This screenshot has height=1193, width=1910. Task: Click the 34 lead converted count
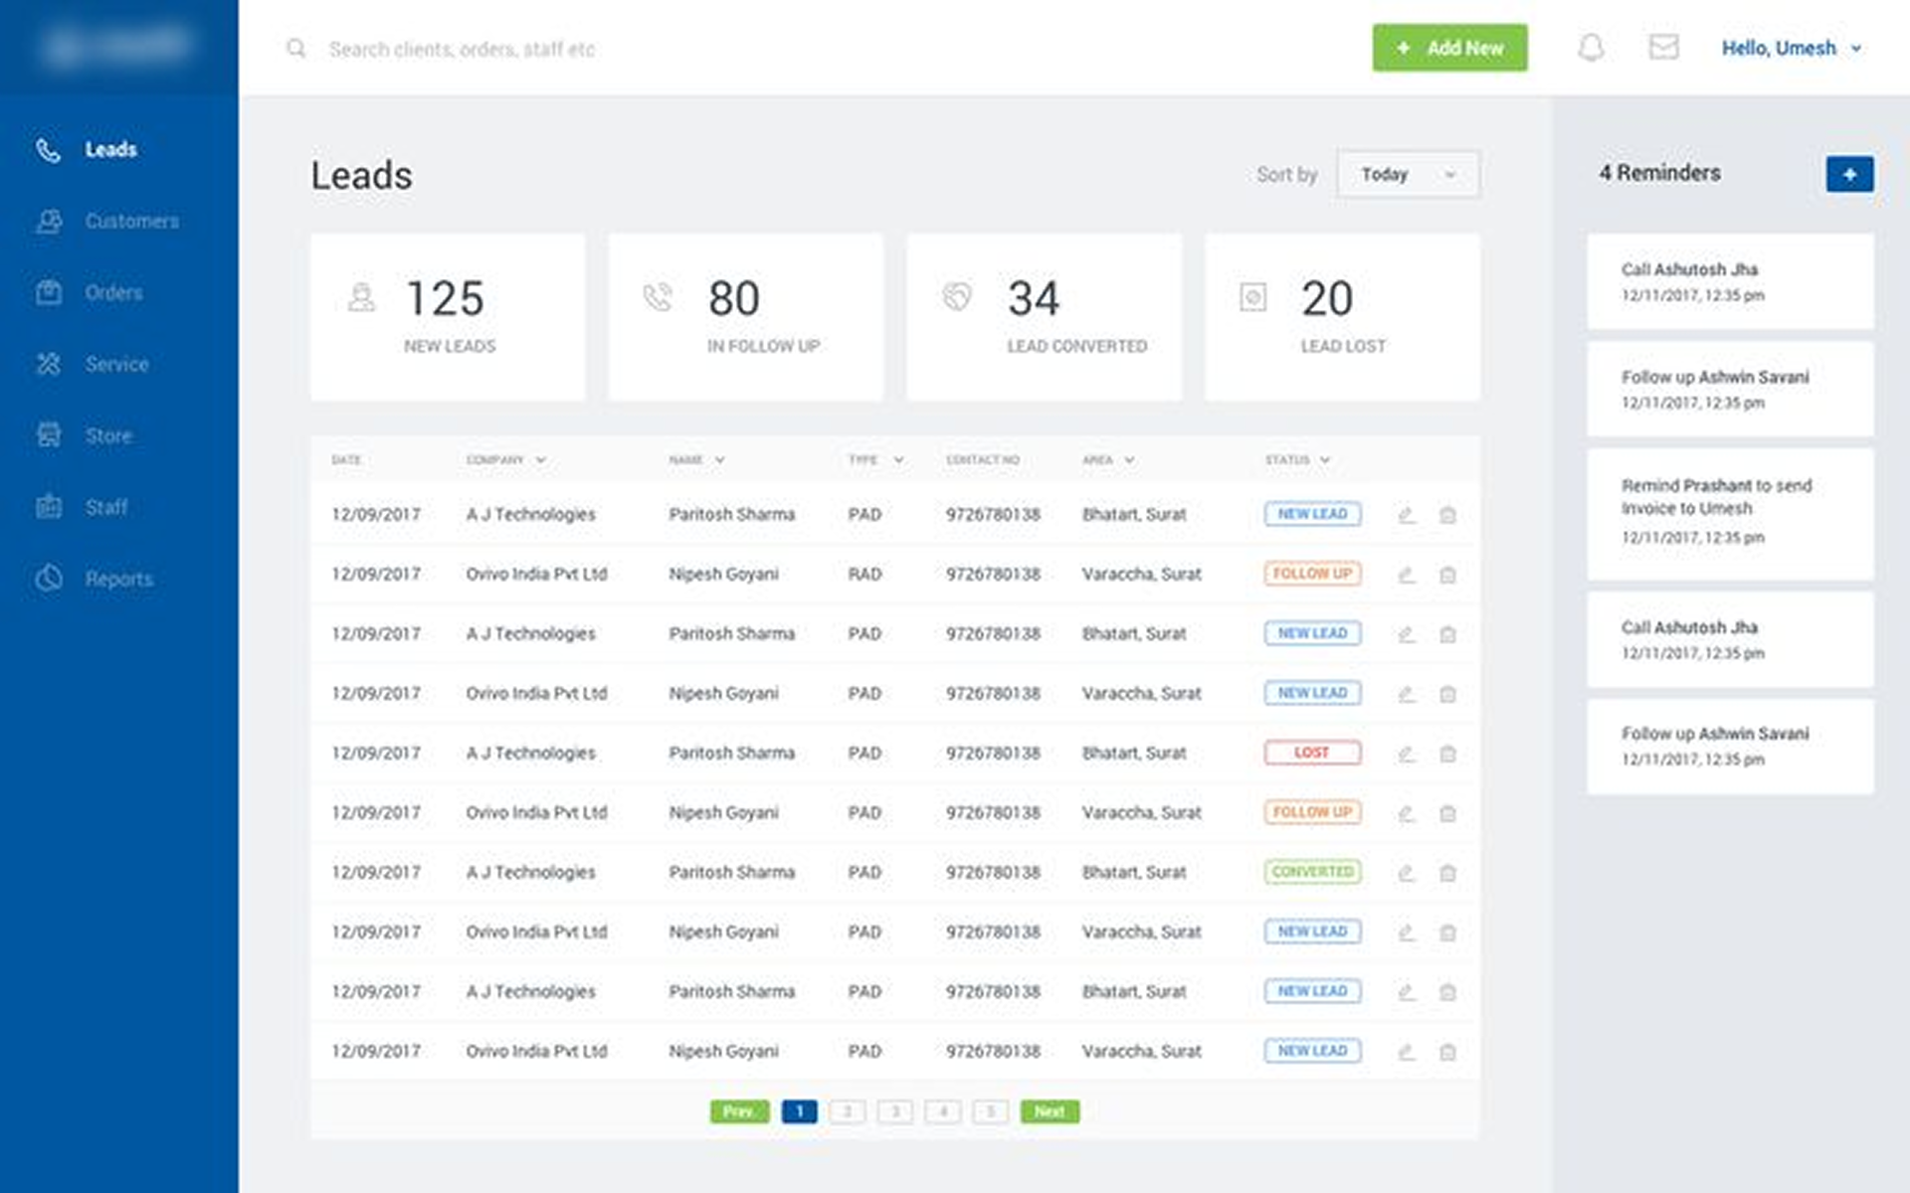(1034, 298)
